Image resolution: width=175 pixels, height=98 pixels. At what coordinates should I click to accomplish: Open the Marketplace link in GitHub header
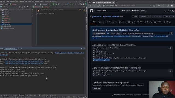tap(135, 11)
